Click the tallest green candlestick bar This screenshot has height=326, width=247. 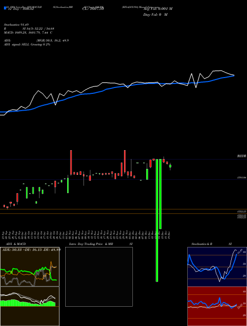(157, 220)
